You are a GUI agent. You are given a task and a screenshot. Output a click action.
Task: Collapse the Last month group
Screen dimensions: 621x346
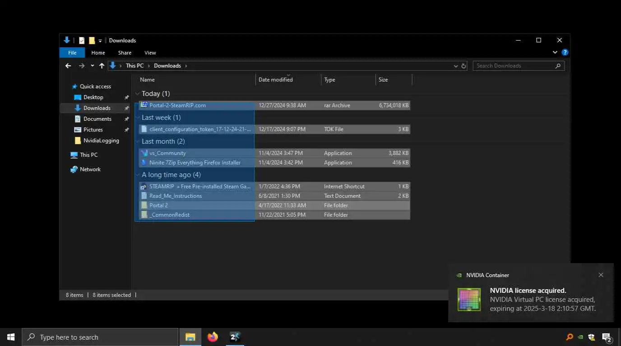pos(138,141)
